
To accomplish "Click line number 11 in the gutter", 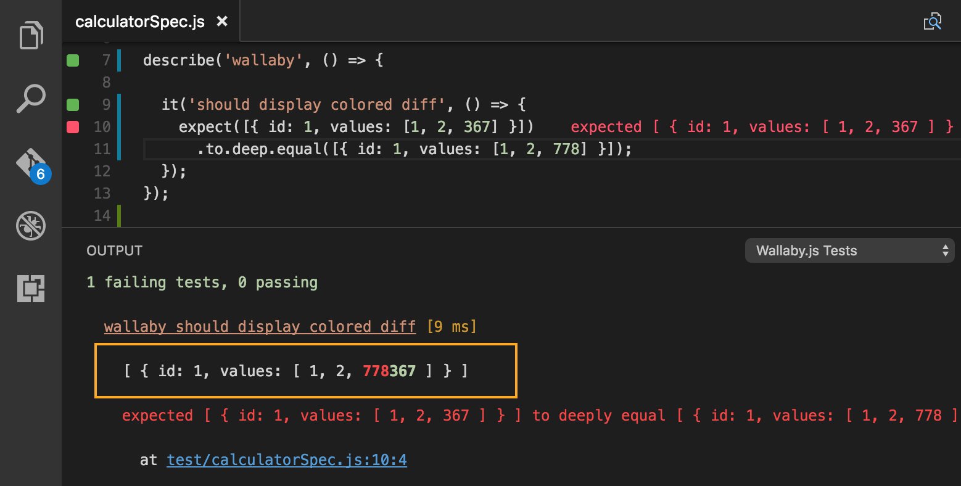I will [102, 149].
